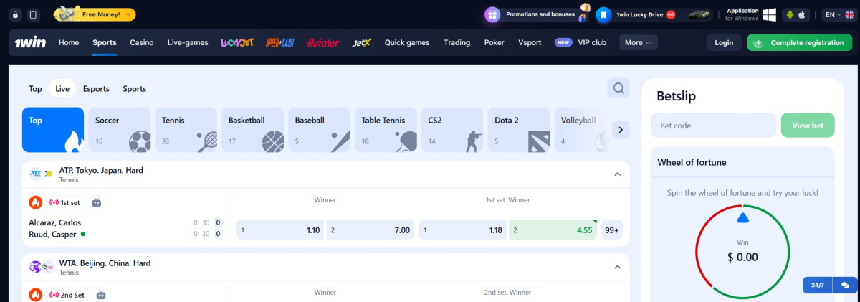Select Ruud match winner odds 7.00
The image size is (860, 302).
(370, 230)
